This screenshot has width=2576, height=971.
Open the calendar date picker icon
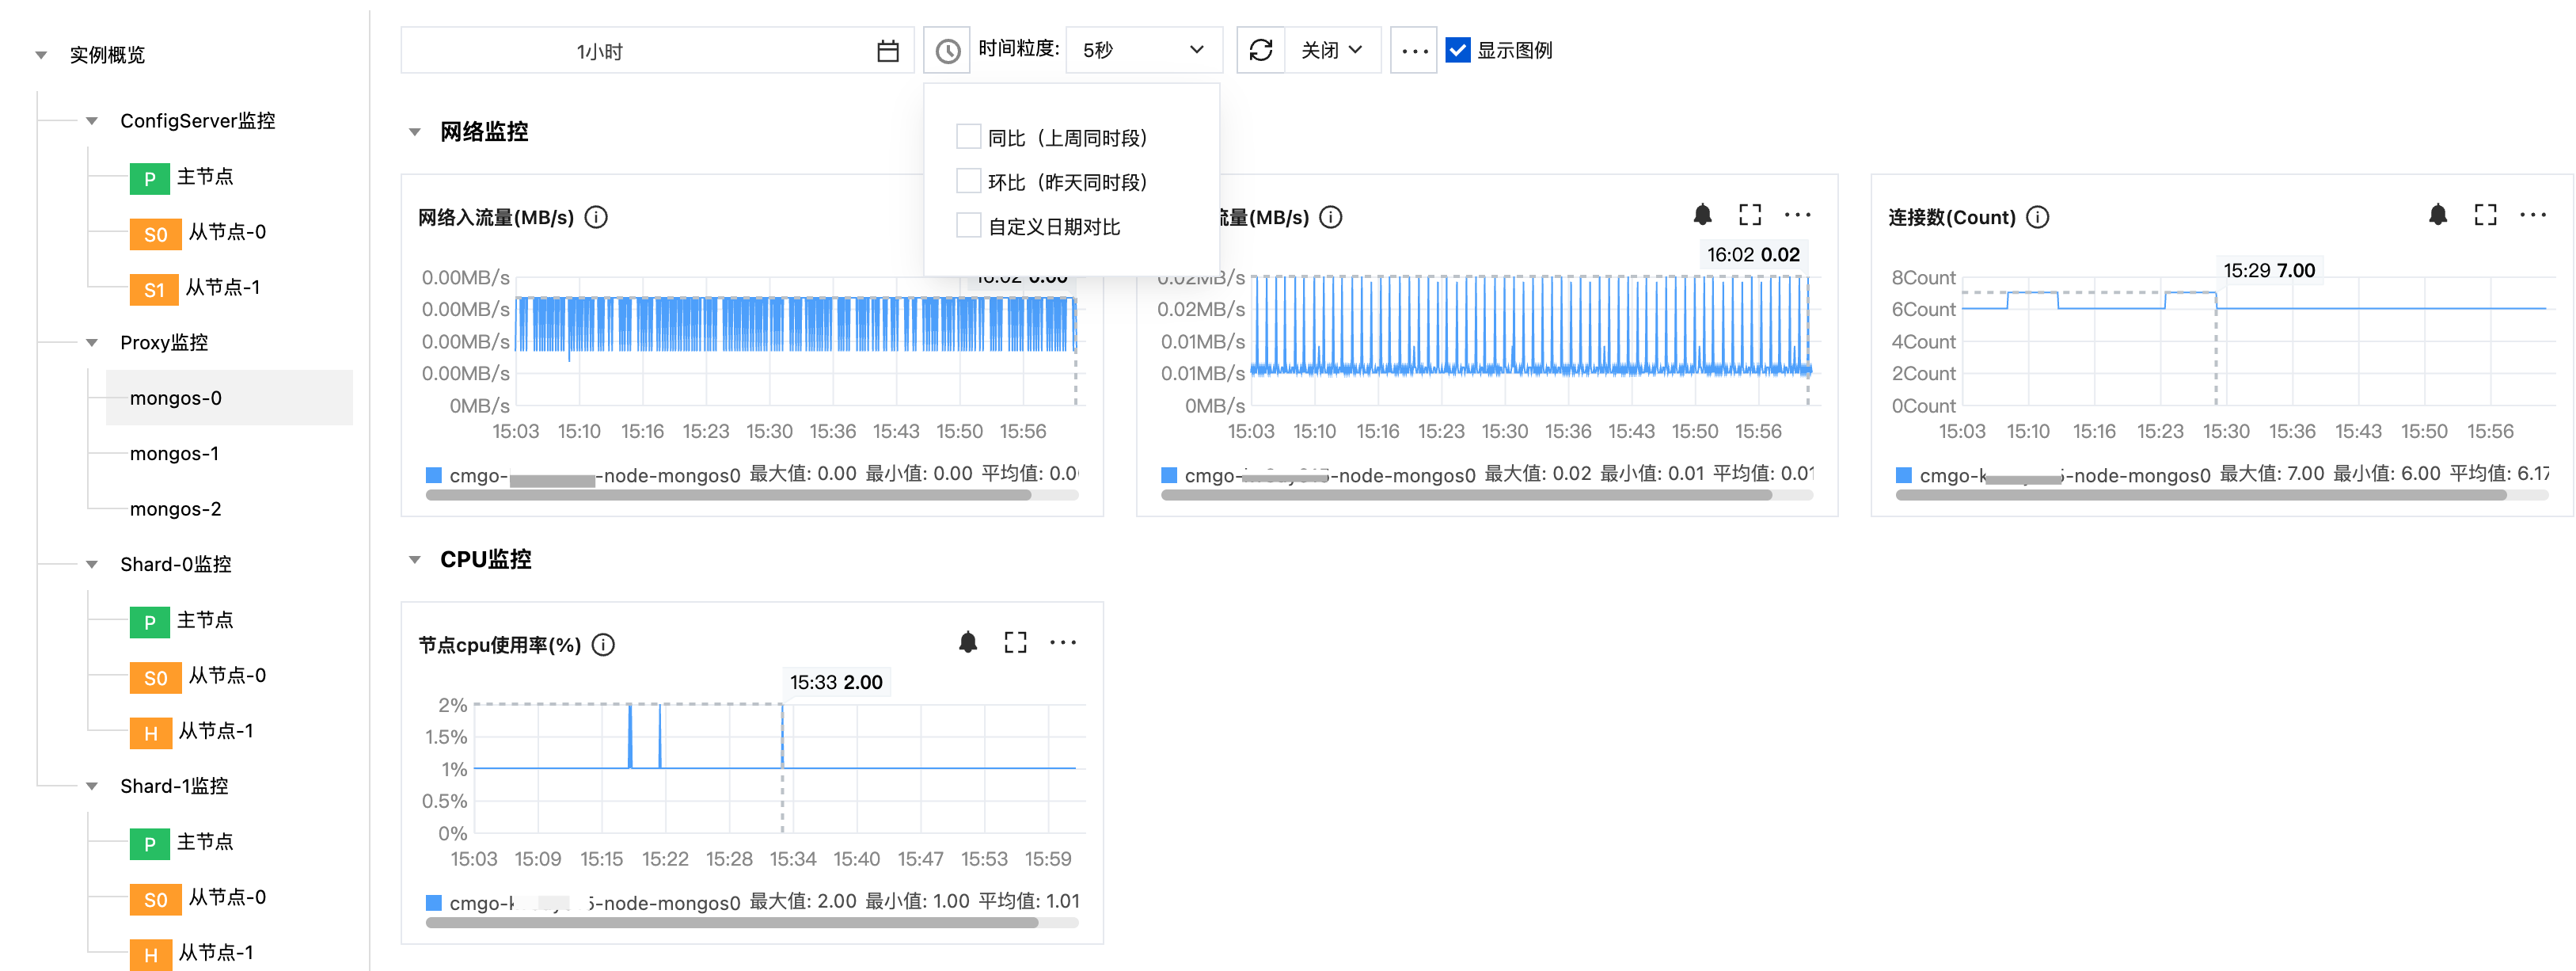pyautogui.click(x=887, y=51)
